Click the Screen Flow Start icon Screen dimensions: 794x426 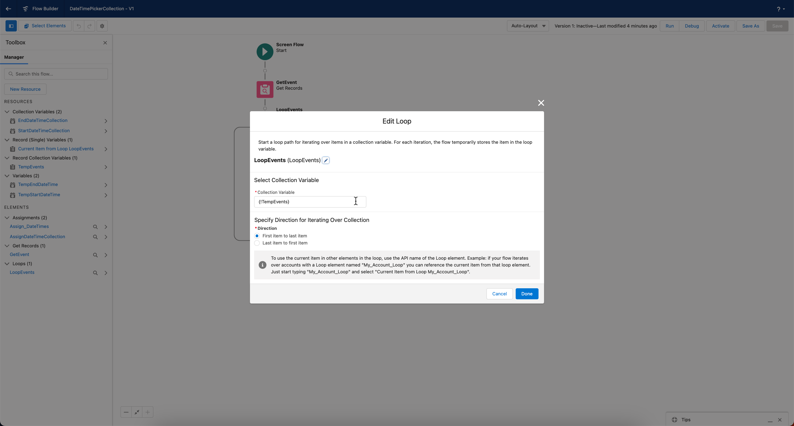tap(265, 52)
